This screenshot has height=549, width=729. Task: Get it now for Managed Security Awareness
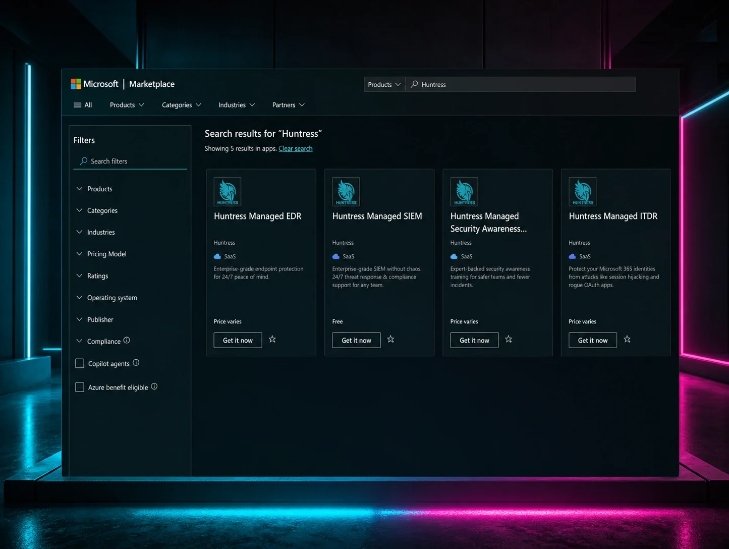point(474,340)
